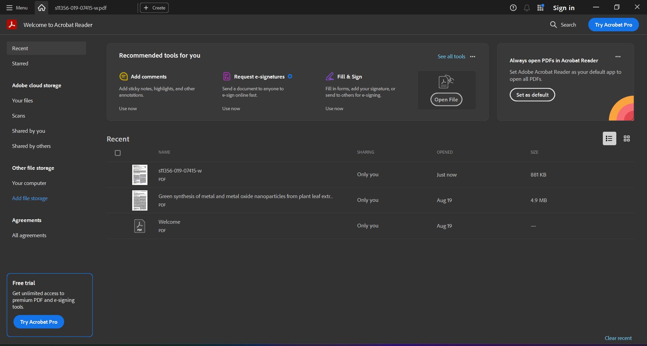
Task: Click the blue badge beside Request e-signatures
Action: click(x=290, y=76)
